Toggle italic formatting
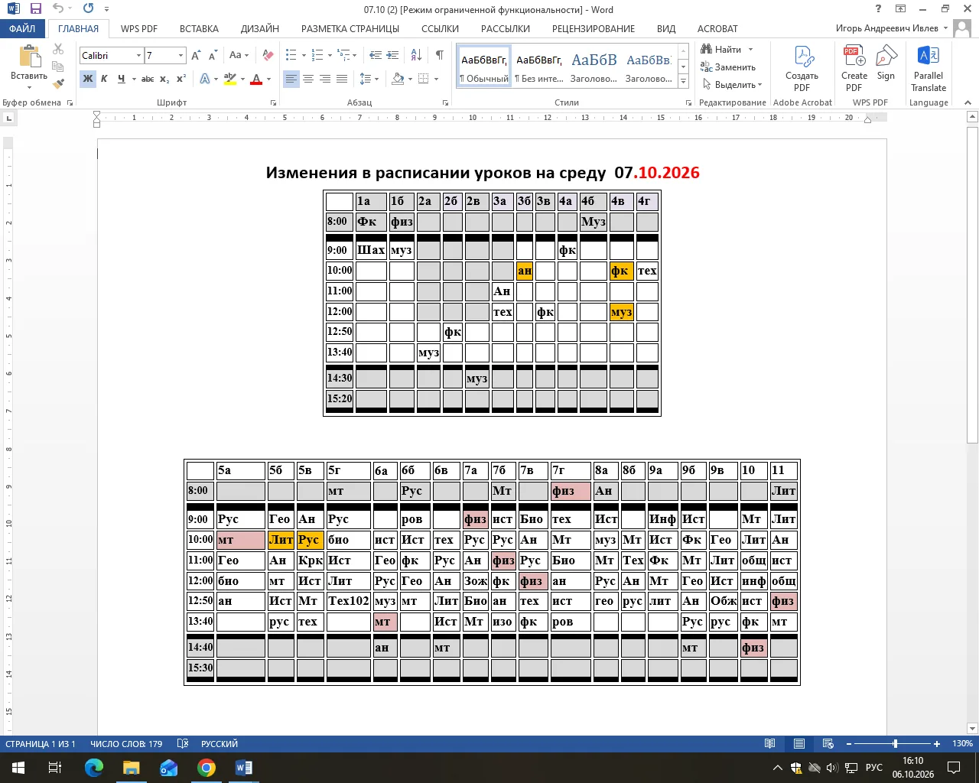The height and width of the screenshot is (783, 979). [104, 79]
